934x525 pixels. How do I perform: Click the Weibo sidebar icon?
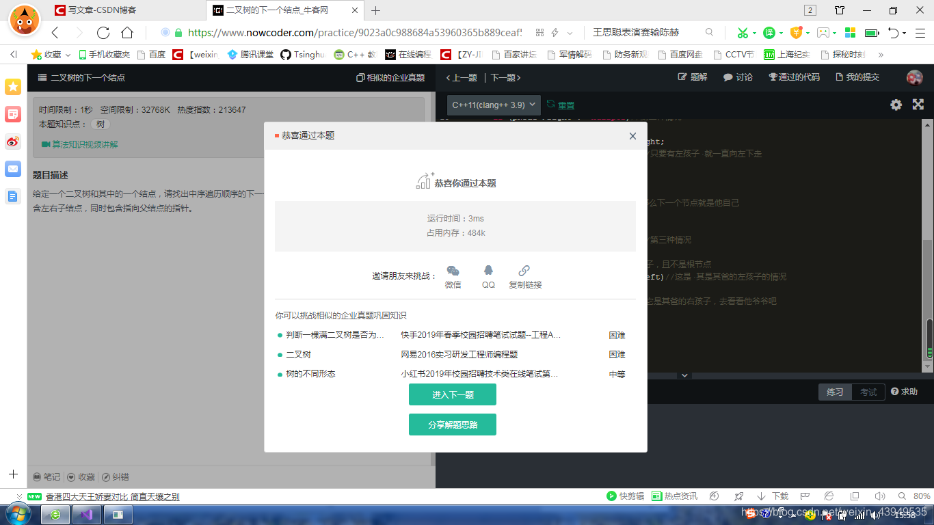pos(13,142)
